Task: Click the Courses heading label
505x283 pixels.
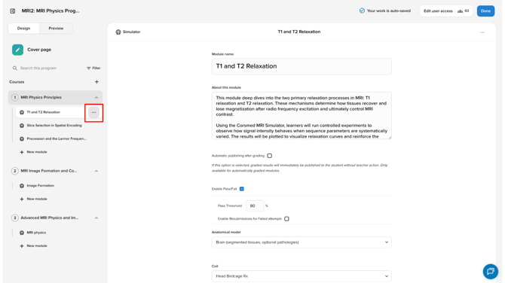Action: click(x=17, y=82)
